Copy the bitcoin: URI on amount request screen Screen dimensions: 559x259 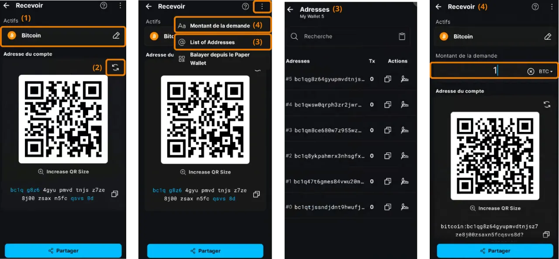pyautogui.click(x=546, y=235)
